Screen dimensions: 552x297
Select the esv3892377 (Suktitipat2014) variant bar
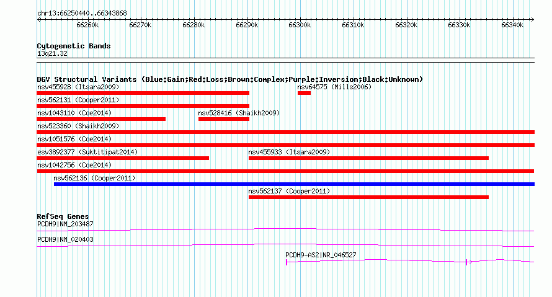[123, 158]
